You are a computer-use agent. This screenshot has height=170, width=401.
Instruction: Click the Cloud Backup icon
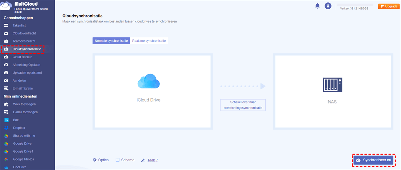click(x=6, y=57)
